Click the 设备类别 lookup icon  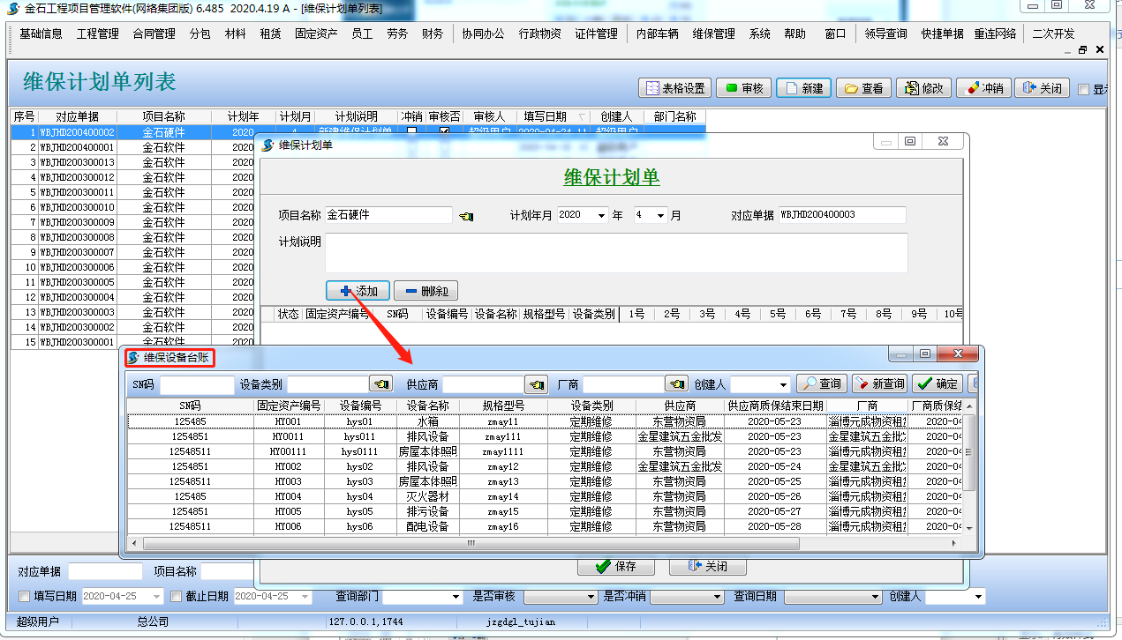pyautogui.click(x=380, y=384)
